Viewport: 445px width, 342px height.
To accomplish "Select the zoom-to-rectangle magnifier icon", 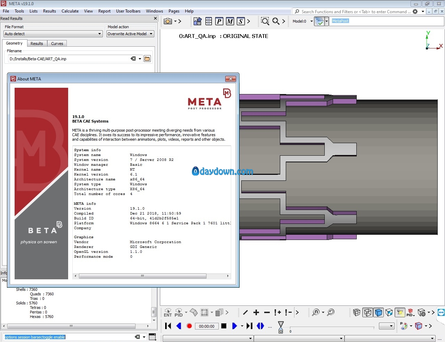I will 265,21.
